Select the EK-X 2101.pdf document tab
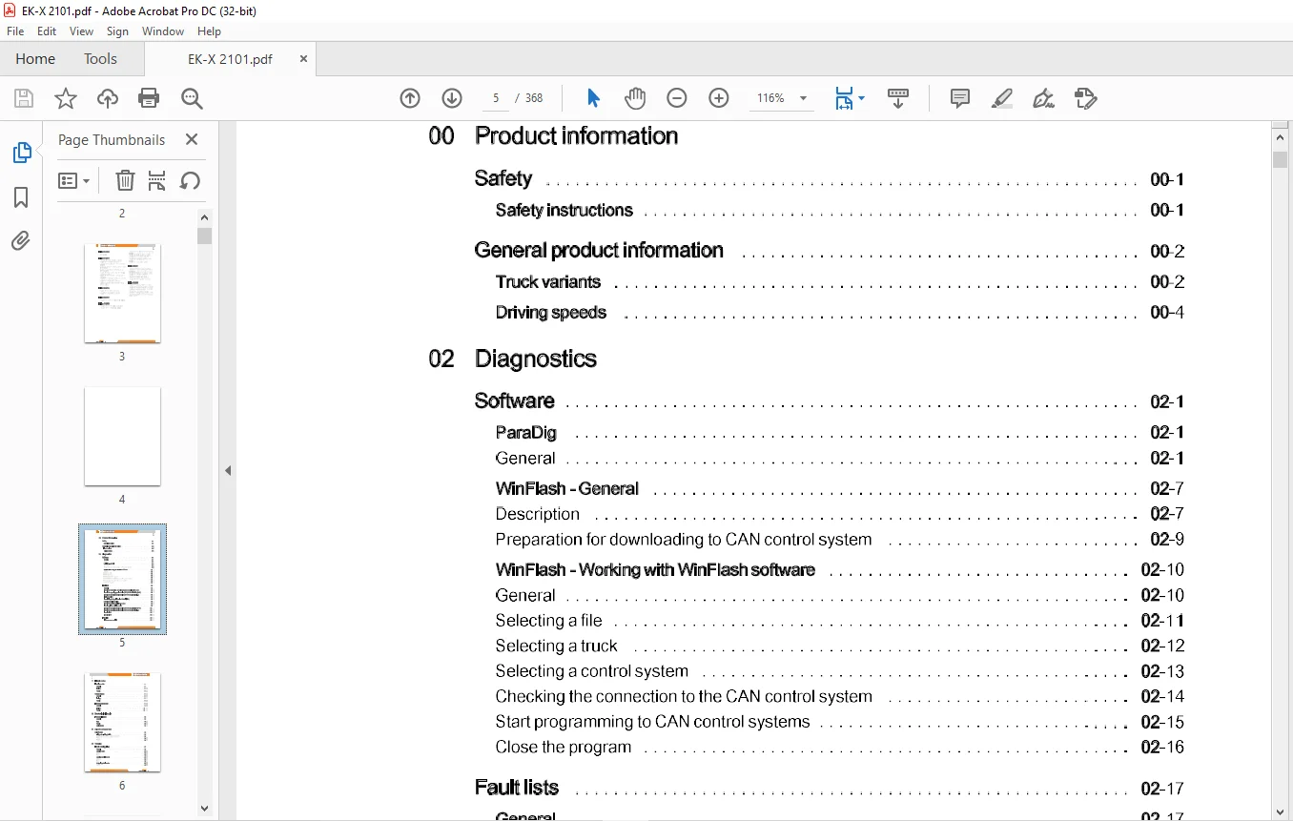 230,59
